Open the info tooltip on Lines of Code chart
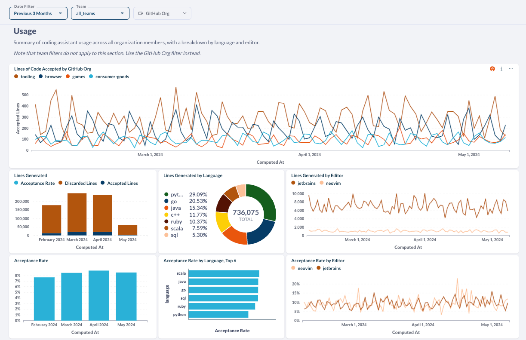 [x=501, y=69]
